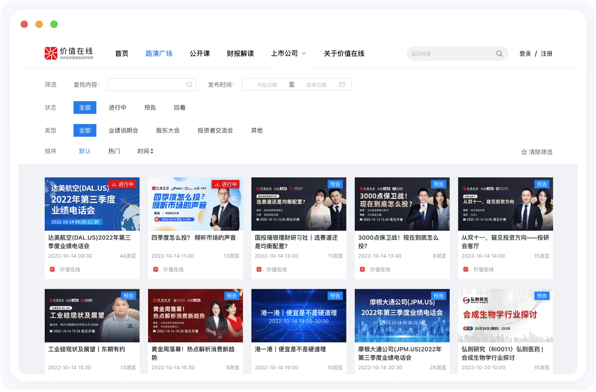Click 预告 badge on 3000点保卫战 thumbnail
This screenshot has height=392, width=596.
(439, 184)
